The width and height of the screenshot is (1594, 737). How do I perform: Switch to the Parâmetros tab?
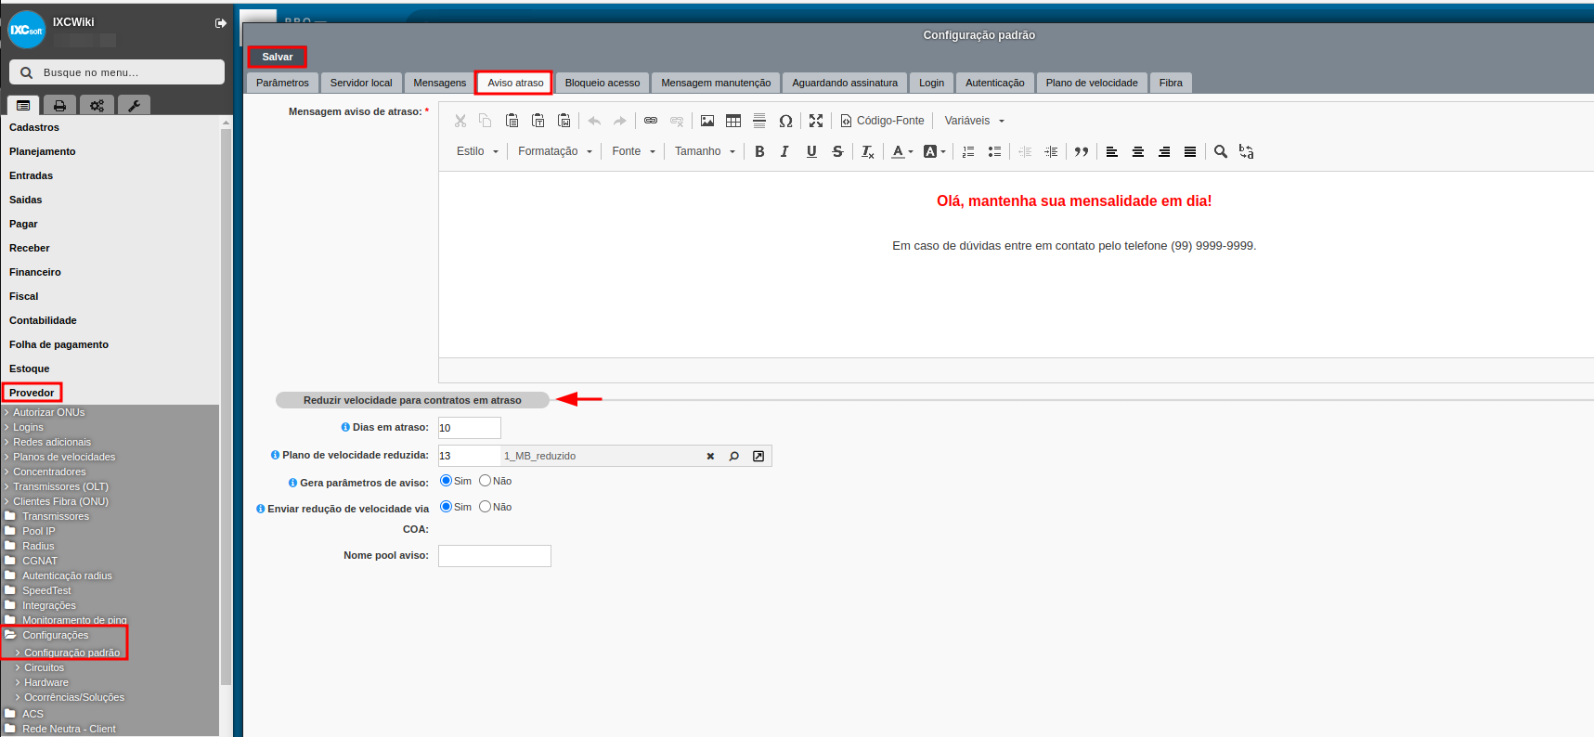pyautogui.click(x=282, y=83)
